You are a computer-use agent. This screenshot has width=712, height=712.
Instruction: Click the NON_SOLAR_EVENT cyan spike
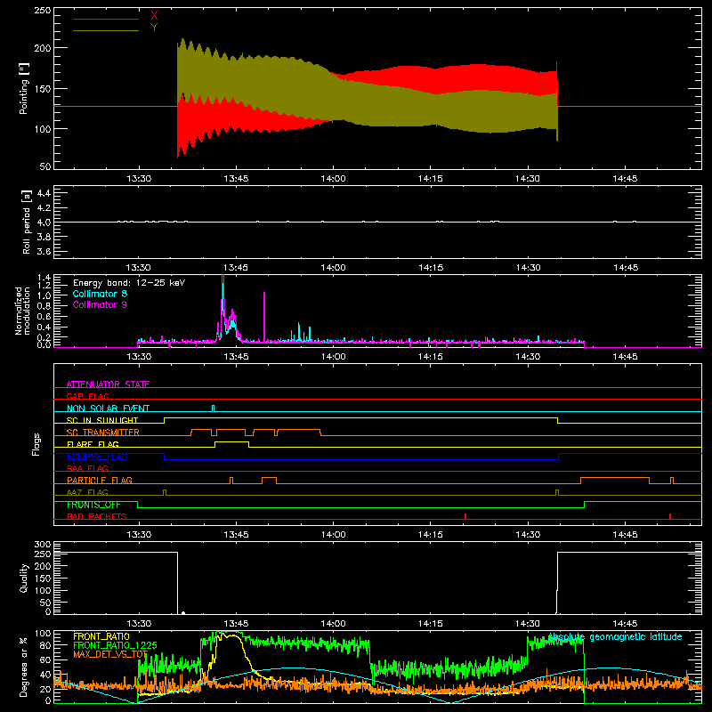click(214, 409)
